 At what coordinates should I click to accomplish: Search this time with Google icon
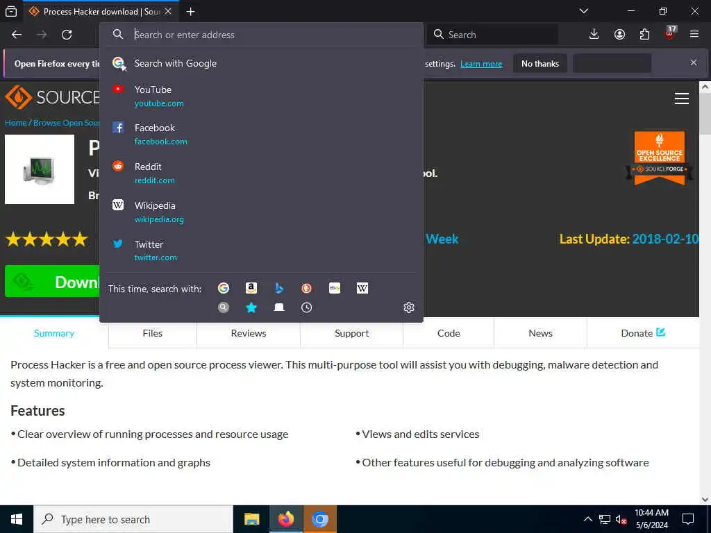click(223, 288)
